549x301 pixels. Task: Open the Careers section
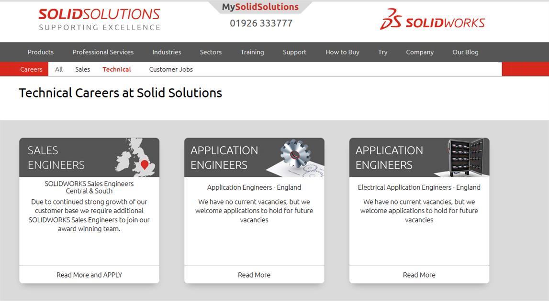click(x=31, y=69)
